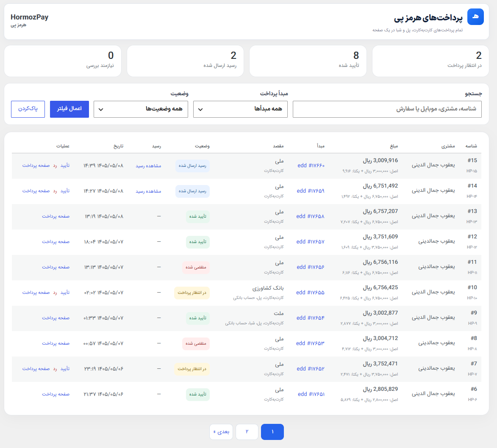
Task: Open source order link edd #۱۷۶۵۳
Action: [310, 343]
